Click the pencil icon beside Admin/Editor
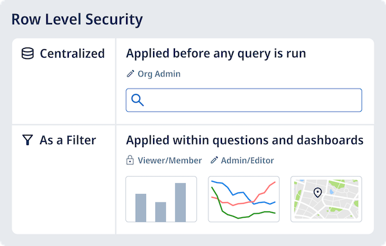The image size is (386, 246). point(214,160)
